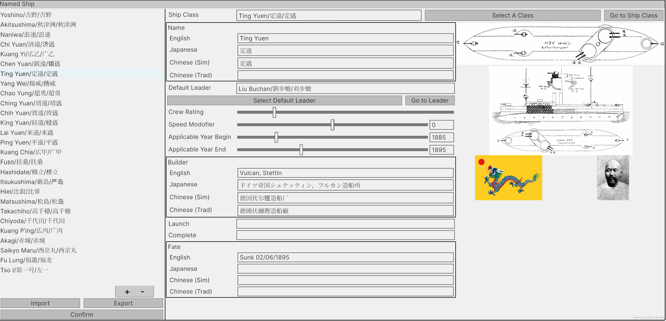Click the Applicable Year Begin slider handle
Screen dimensions: 666x321
click(276, 137)
